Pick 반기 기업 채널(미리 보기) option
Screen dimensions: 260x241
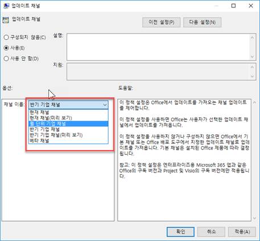68,135
